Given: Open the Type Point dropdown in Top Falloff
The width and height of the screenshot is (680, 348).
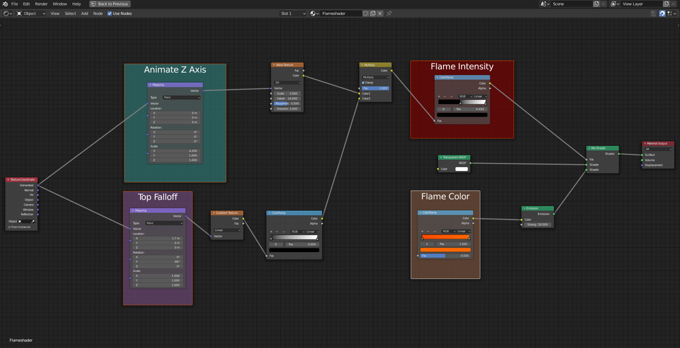Looking at the screenshot, I should [x=164, y=224].
